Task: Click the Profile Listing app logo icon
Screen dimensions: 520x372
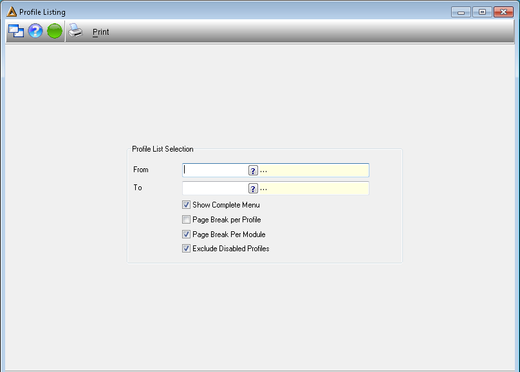Action: [x=12, y=12]
